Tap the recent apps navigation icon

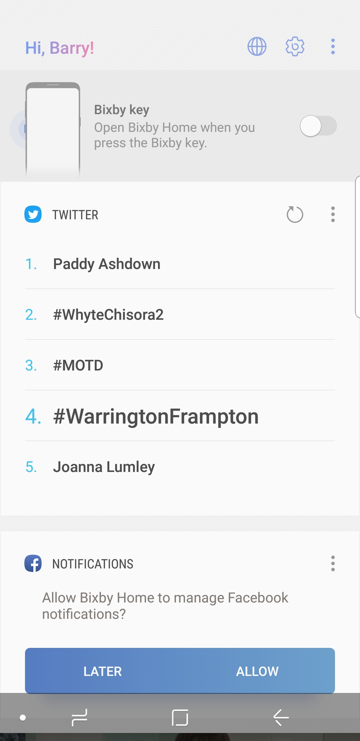79,717
